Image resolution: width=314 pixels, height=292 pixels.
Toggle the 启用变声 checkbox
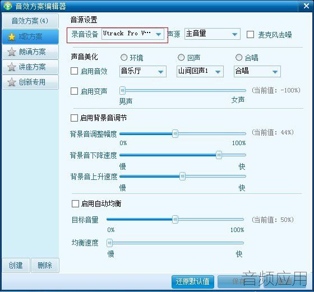pyautogui.click(x=74, y=91)
